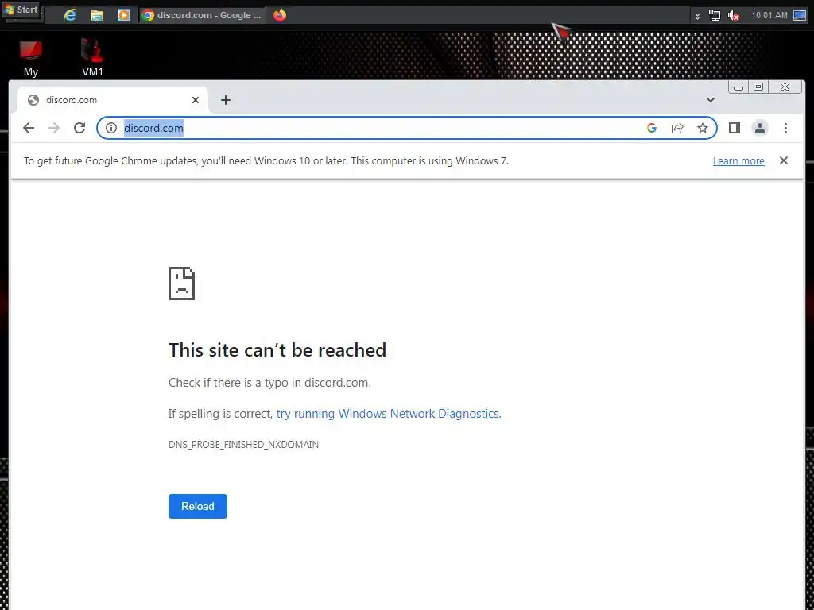Run Windows Network Diagnostics link

[x=389, y=413]
